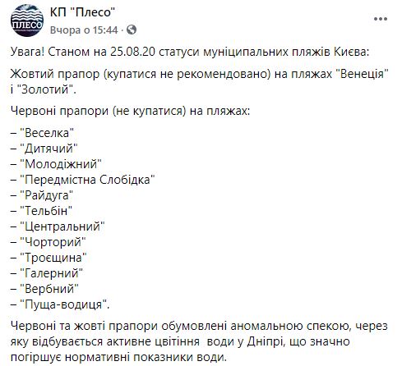Click the "Дитячий" list entry
Screen dimensions: 402x366
point(44,149)
